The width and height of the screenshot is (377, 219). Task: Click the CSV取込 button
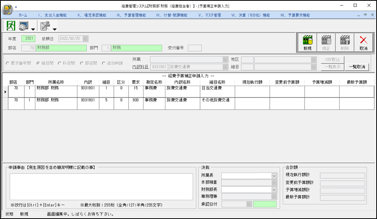click(332, 59)
